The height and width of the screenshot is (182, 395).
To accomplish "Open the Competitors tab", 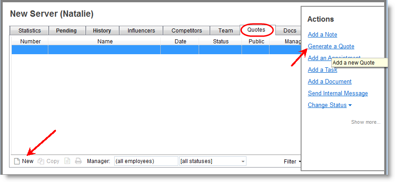I will click(x=186, y=31).
